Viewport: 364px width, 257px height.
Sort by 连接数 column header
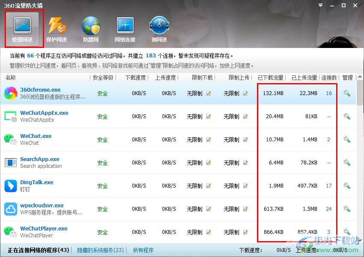pyautogui.click(x=329, y=78)
